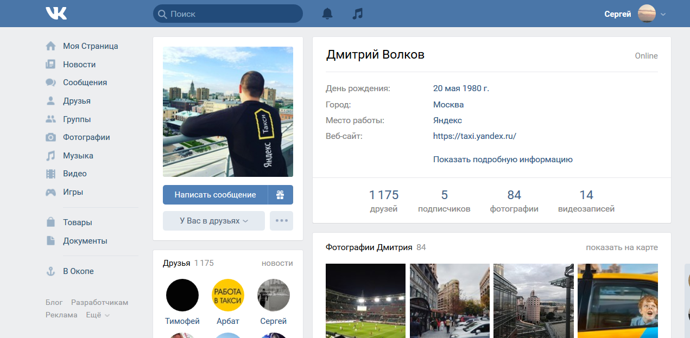Open friend Тимофей's black avatar
This screenshot has width=690, height=338.
coord(182,295)
